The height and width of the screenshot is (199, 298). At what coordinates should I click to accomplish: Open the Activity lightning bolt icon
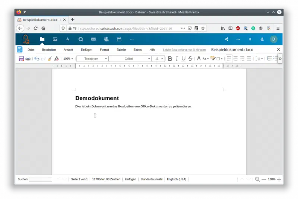click(68, 39)
